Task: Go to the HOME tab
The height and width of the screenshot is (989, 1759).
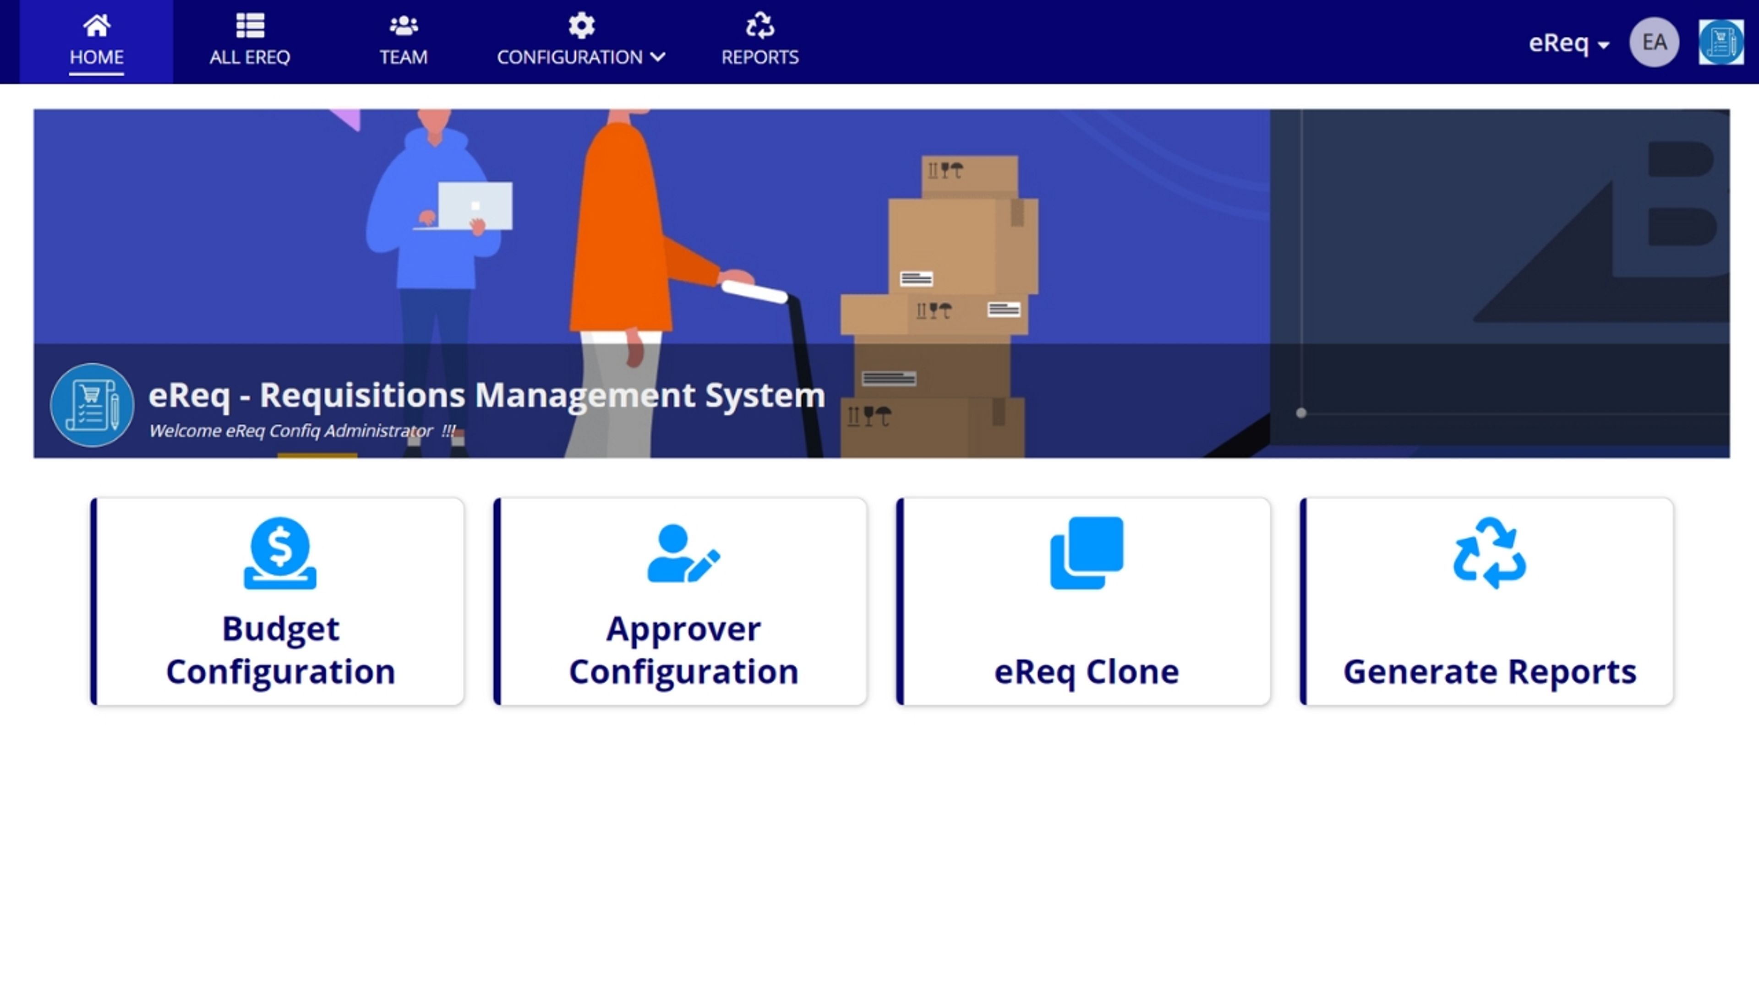Action: pos(96,42)
